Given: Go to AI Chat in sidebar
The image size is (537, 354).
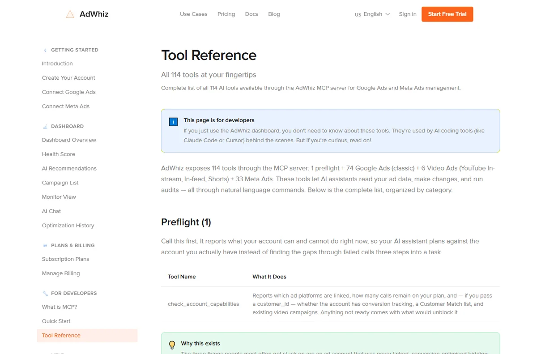Looking at the screenshot, I should pos(51,212).
